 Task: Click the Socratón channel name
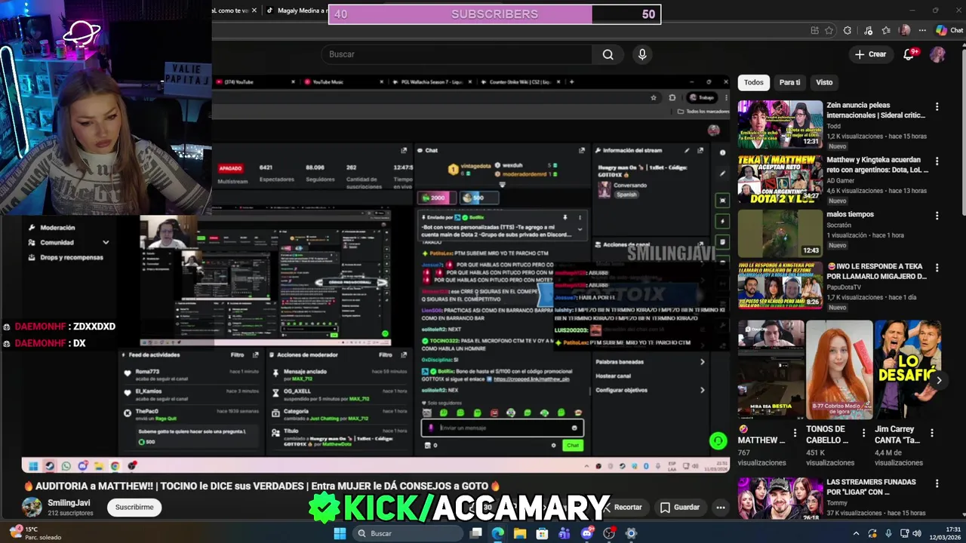tap(839, 225)
